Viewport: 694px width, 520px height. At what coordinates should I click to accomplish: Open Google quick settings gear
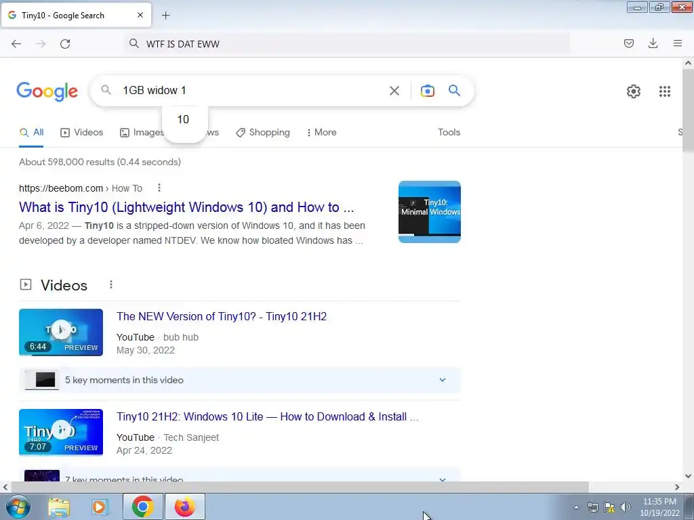pyautogui.click(x=634, y=91)
